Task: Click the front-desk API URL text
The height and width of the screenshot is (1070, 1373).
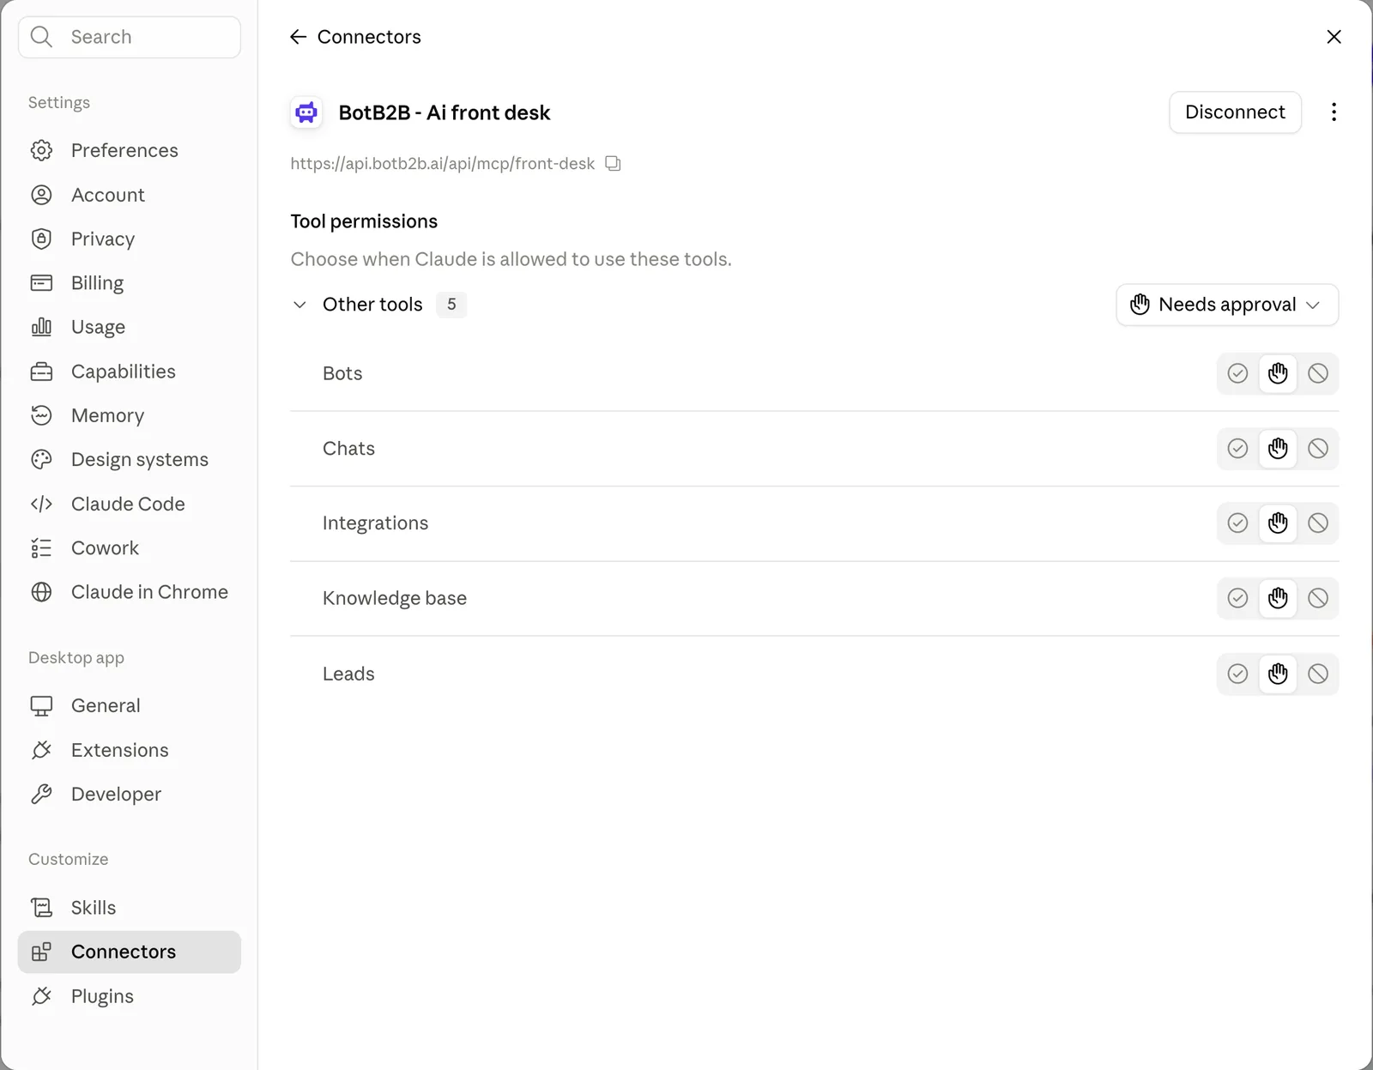Action: coord(442,163)
